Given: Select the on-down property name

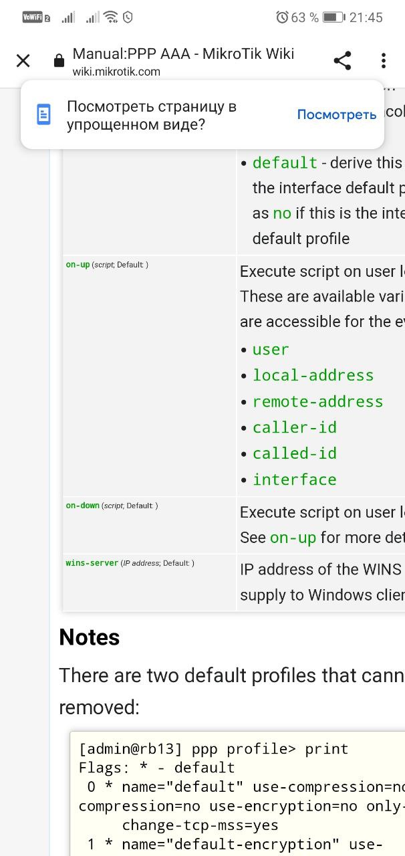Looking at the screenshot, I should coord(82,506).
